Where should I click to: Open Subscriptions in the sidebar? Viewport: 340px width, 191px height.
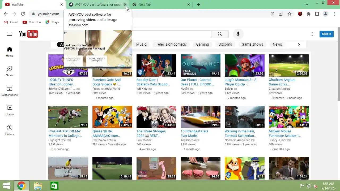tap(10, 91)
